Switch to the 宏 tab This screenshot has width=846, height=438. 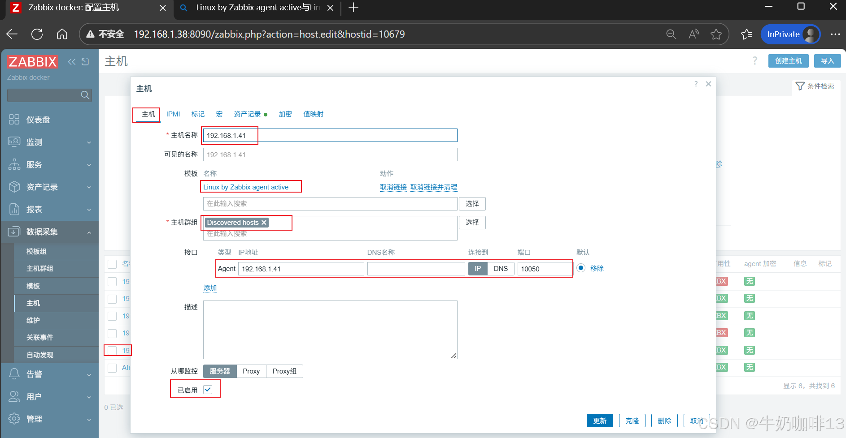pos(219,114)
